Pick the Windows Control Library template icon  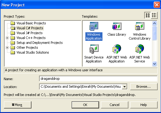click(x=140, y=26)
